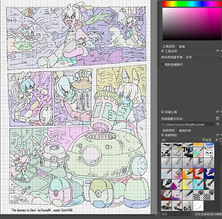Switch to the history tab beside 笔刷预设
This screenshot has height=219, width=222.
pyautogui.click(x=185, y=131)
